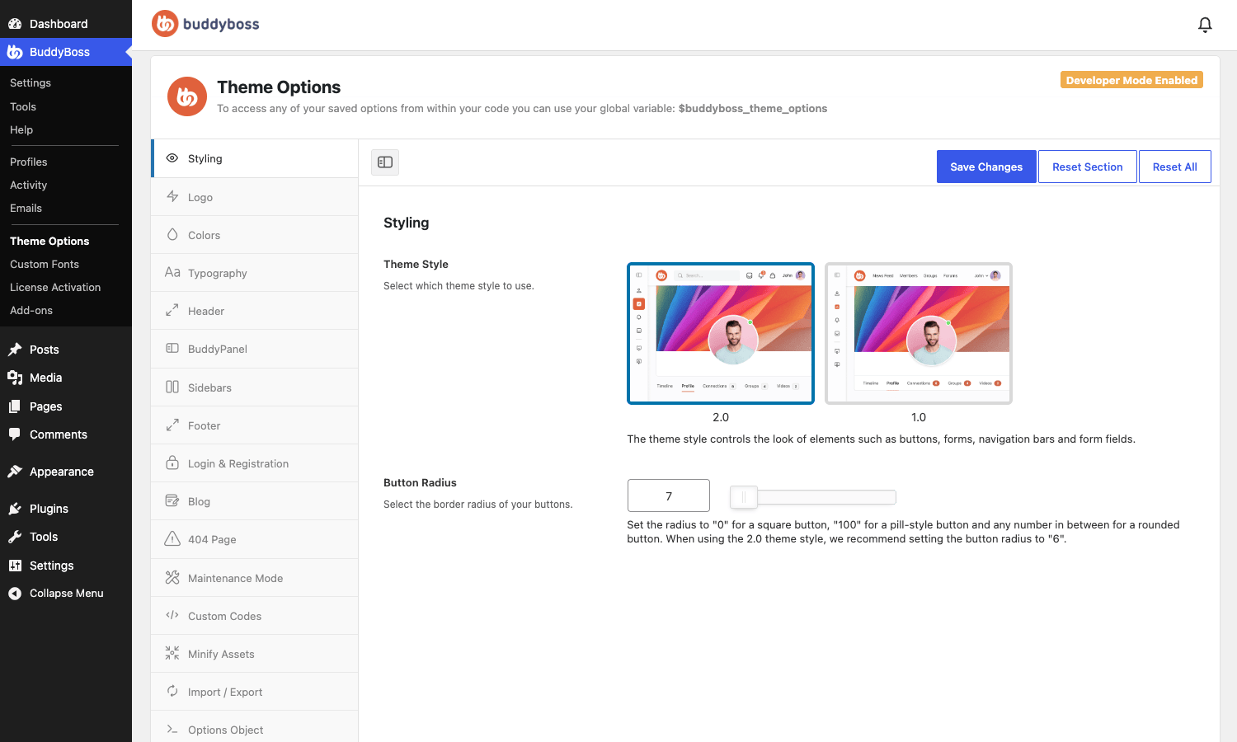Viewport: 1237px width, 742px height.
Task: Open the Styling section tab
Action: (255, 158)
